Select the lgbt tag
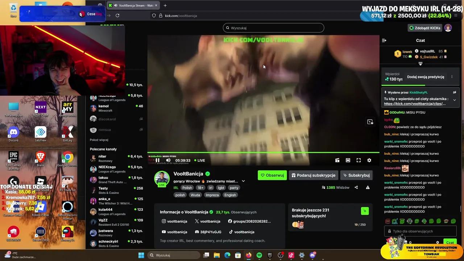Image resolution: width=464 pixels, height=261 pixels. coord(221,188)
